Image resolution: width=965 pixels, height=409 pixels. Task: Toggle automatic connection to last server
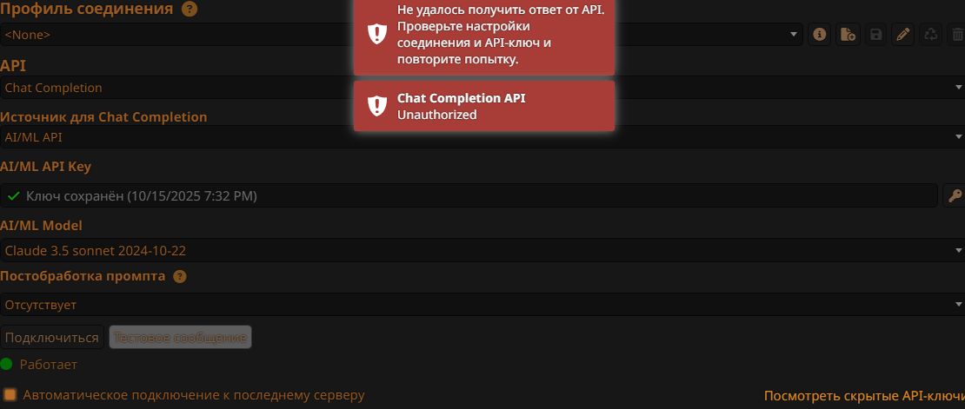tap(10, 395)
